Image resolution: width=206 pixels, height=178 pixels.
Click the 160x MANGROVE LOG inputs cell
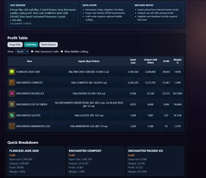[89, 126]
